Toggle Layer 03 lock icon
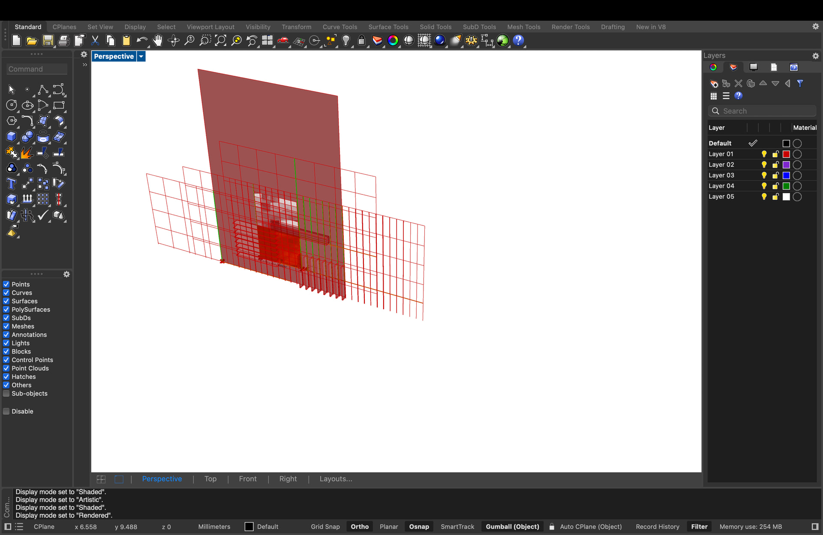Image resolution: width=823 pixels, height=535 pixels. 775,175
